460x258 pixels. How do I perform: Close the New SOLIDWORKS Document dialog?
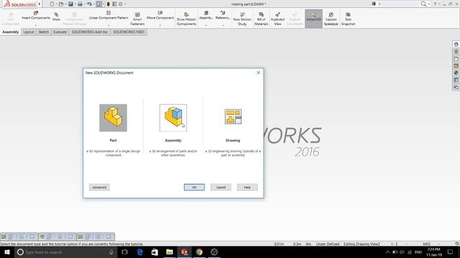[259, 72]
